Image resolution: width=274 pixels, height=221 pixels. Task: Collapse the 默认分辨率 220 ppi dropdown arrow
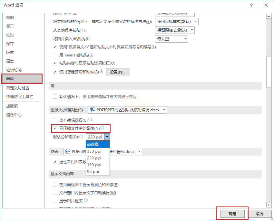pos(107,137)
